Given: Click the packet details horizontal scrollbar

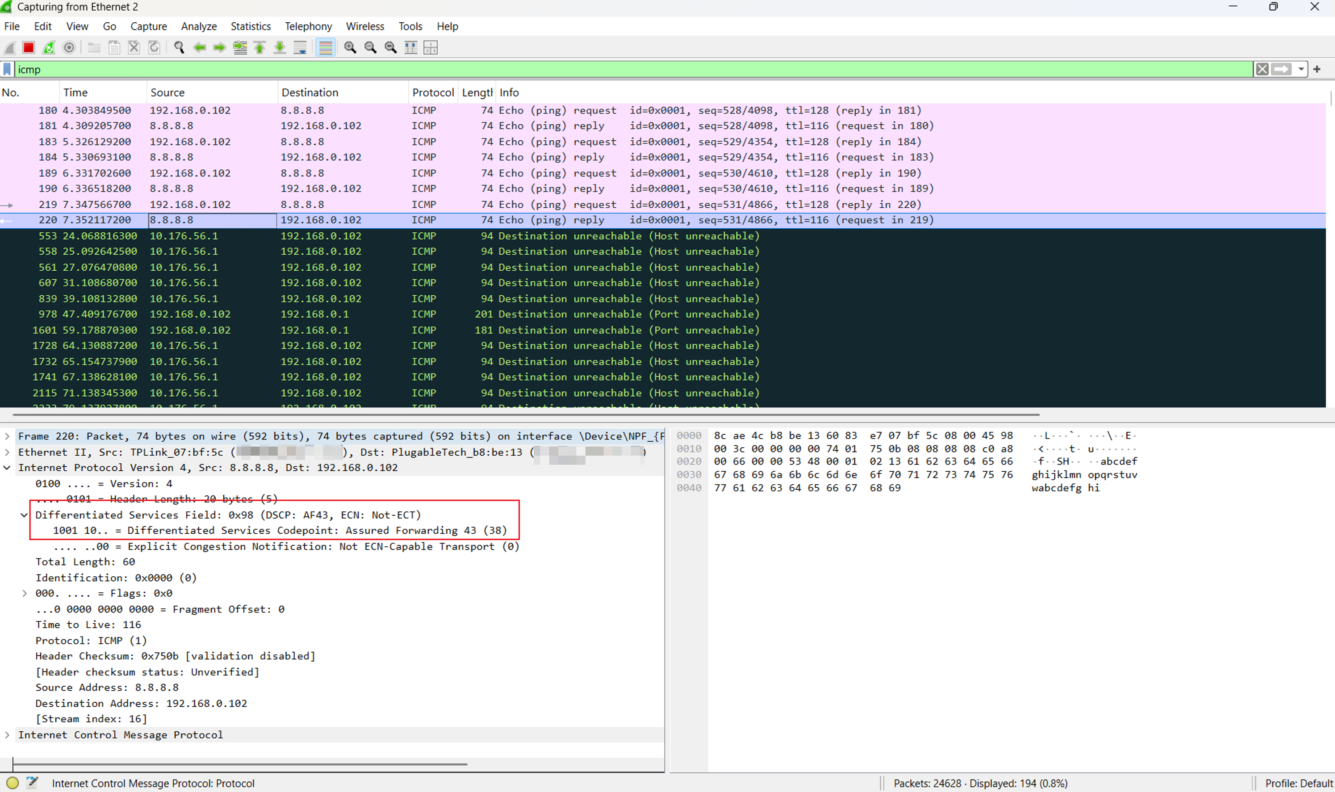Looking at the screenshot, I should (239, 764).
